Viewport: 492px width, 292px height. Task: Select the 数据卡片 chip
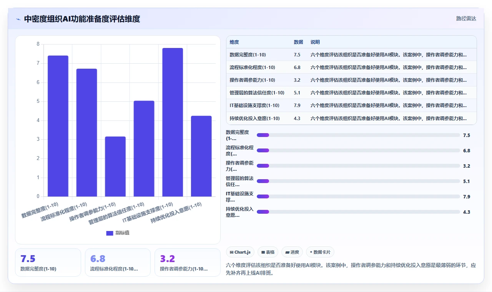coord(320,252)
